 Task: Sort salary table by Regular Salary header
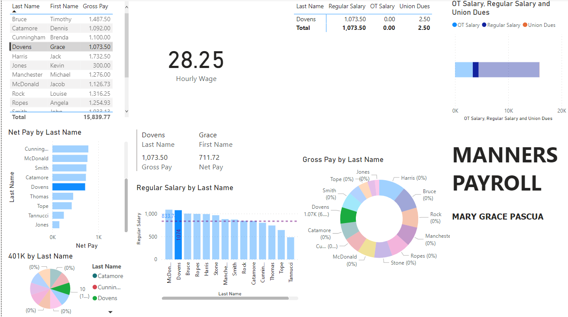pos(347,6)
